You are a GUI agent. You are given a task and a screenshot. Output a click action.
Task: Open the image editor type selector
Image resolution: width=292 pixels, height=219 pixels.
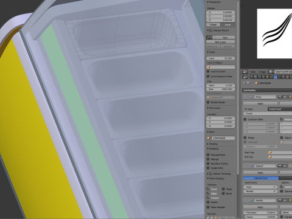tap(245, 72)
